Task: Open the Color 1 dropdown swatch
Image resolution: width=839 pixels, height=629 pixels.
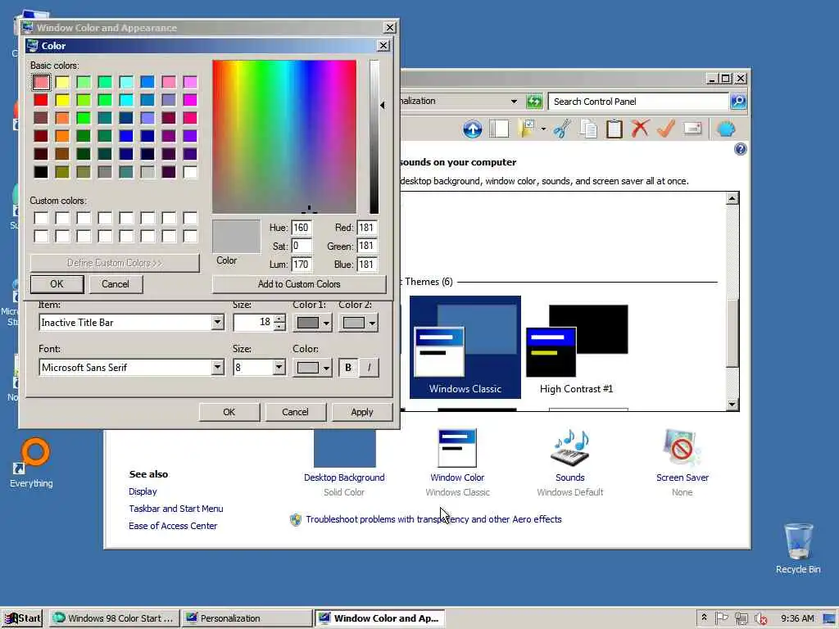Action: pyautogui.click(x=312, y=323)
